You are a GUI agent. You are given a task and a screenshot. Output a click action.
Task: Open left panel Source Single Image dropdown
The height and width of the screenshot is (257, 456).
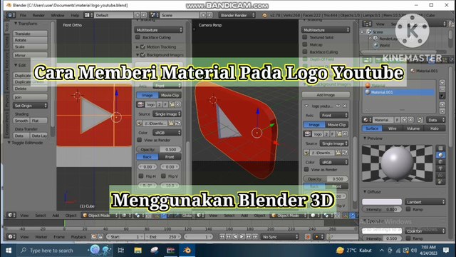point(167,114)
